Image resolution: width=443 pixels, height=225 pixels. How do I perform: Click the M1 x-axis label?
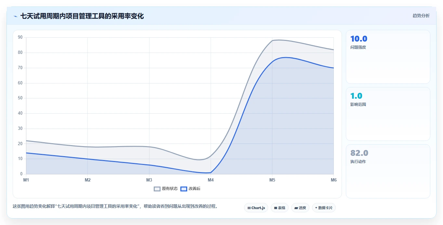coord(26,180)
